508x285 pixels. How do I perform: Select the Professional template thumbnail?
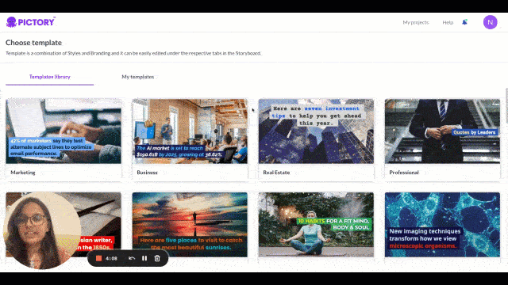[442, 131]
